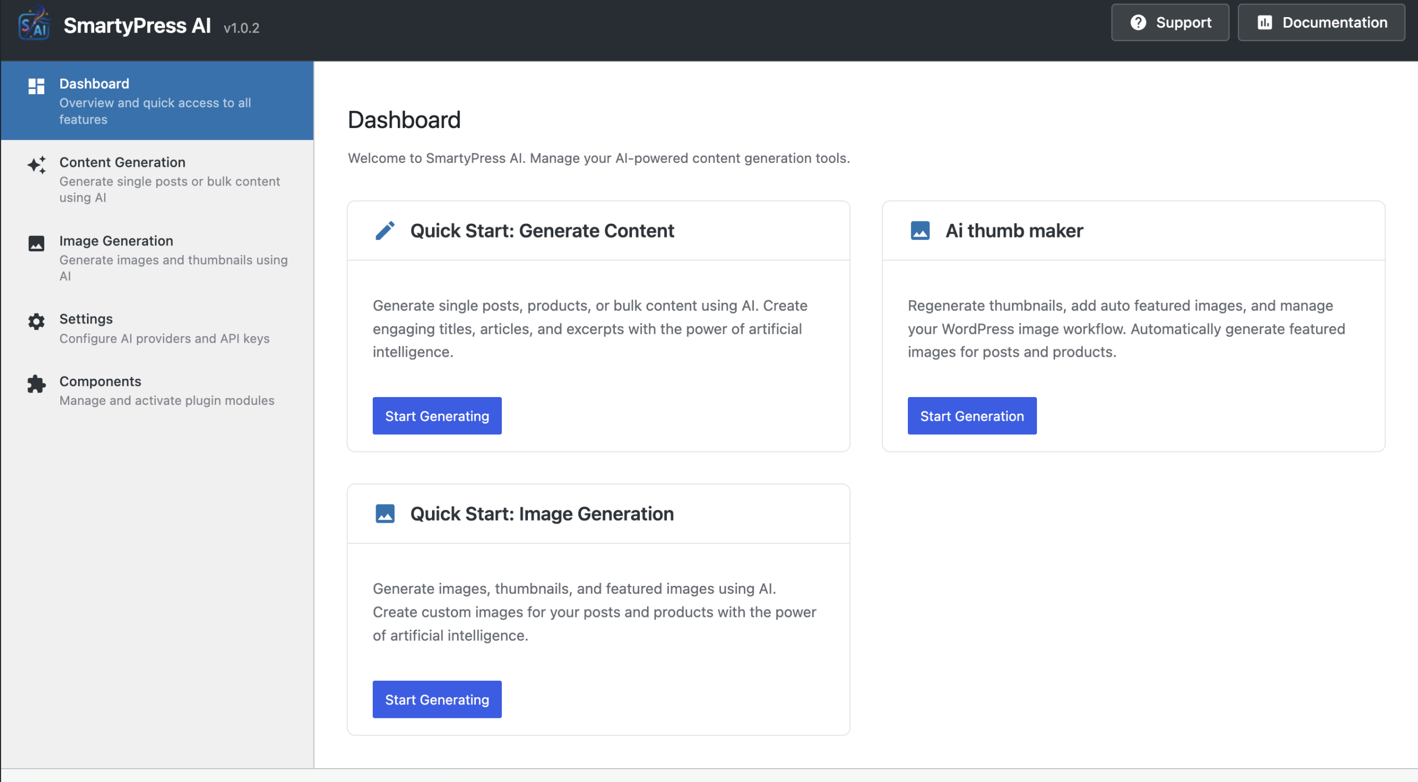
Task: Select the Components puzzle piece icon
Action: point(35,384)
